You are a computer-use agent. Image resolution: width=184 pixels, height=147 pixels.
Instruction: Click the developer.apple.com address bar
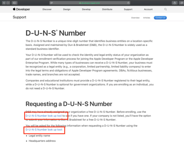coord(90,3)
